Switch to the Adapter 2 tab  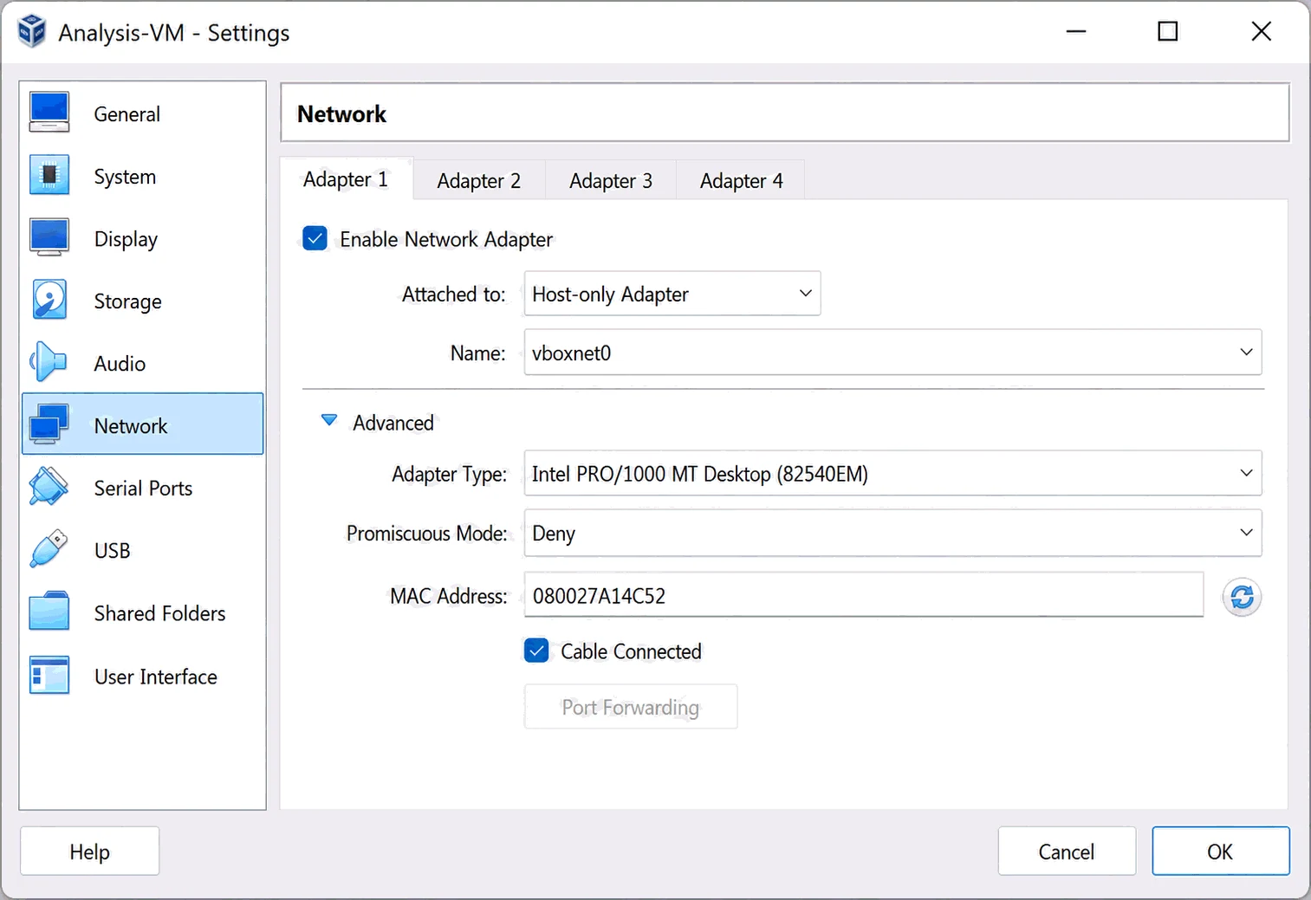click(x=479, y=180)
